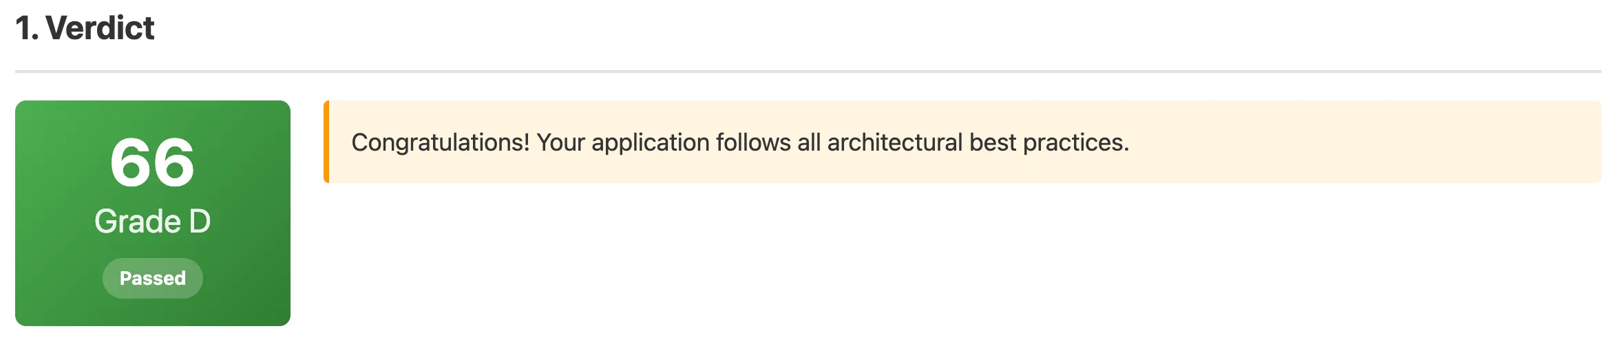Select the score number 66
This screenshot has height=344, width=1622.
153,163
